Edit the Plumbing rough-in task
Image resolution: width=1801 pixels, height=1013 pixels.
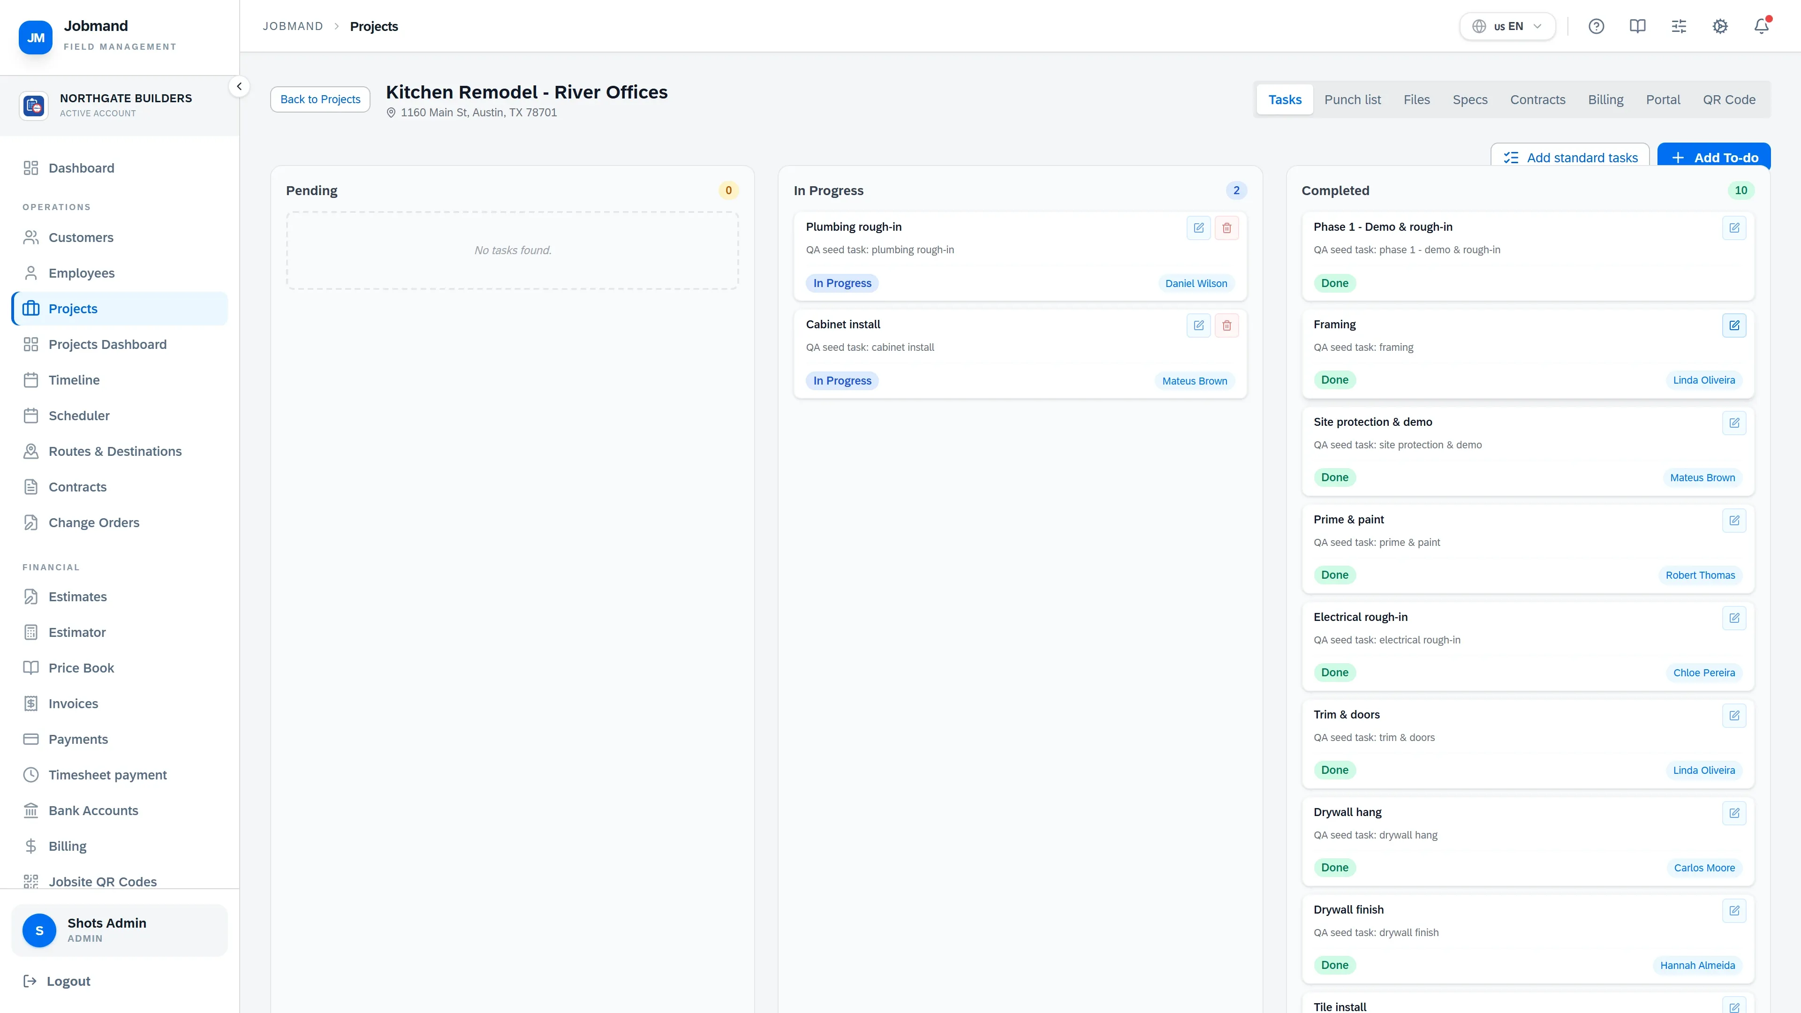tap(1198, 228)
